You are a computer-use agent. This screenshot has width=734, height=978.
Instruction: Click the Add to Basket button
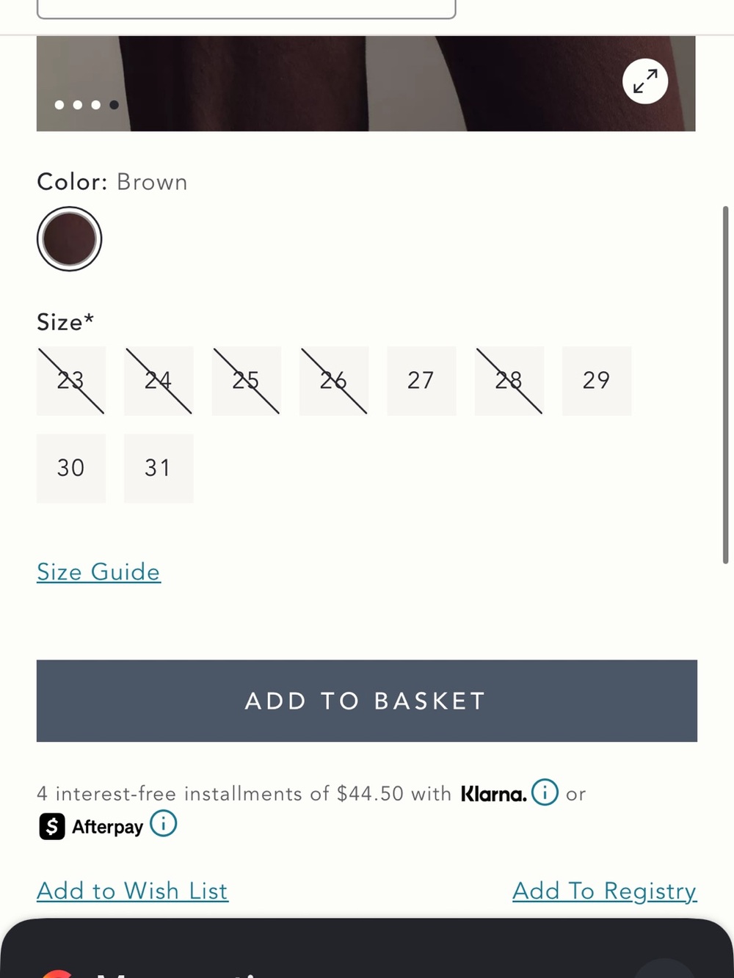pyautogui.click(x=367, y=701)
